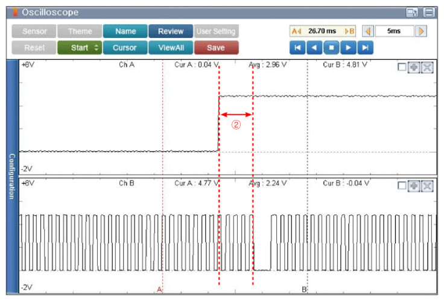Open Review mode
The height and width of the screenshot is (301, 444).
pos(171,31)
